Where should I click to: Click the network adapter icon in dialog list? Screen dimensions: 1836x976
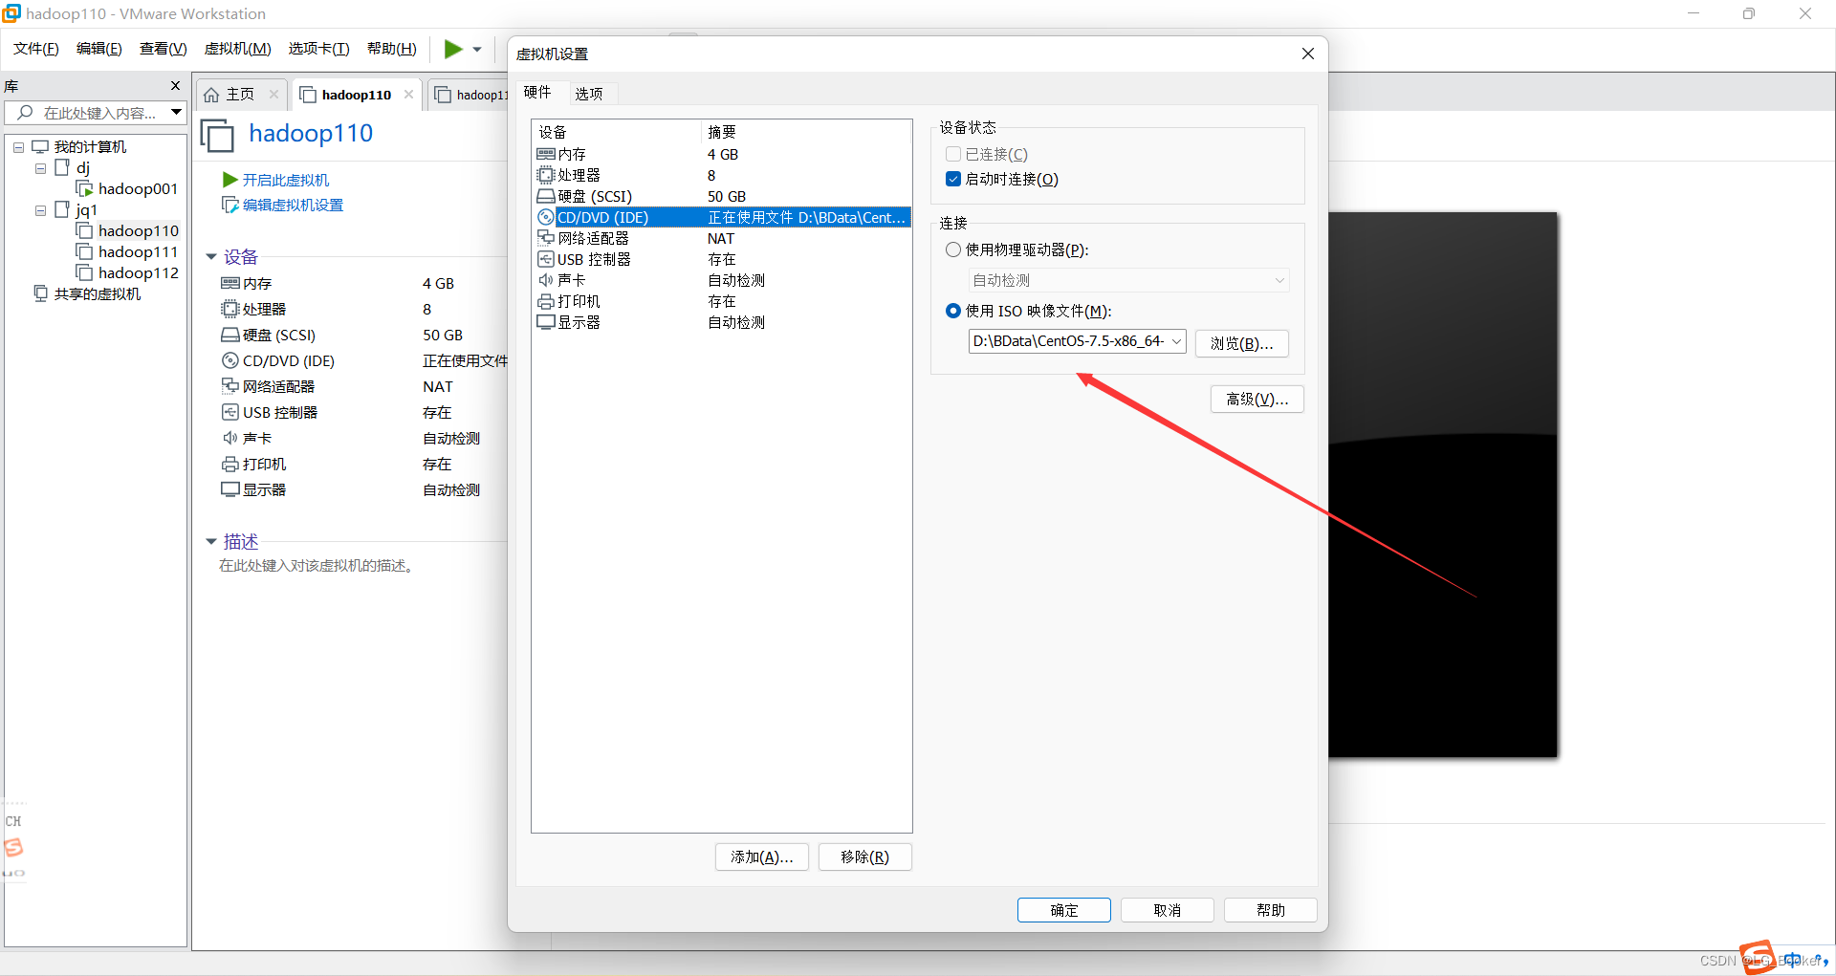point(546,238)
